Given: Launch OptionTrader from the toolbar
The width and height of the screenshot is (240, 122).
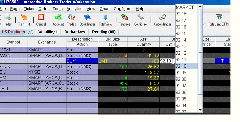Looking at the screenshot, I should (162, 20).
